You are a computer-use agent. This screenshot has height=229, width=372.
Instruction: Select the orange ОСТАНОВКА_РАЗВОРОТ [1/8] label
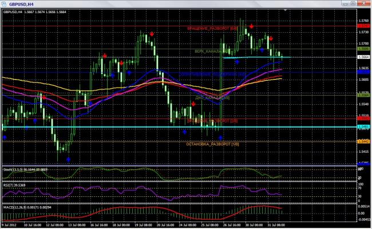tap(212, 144)
